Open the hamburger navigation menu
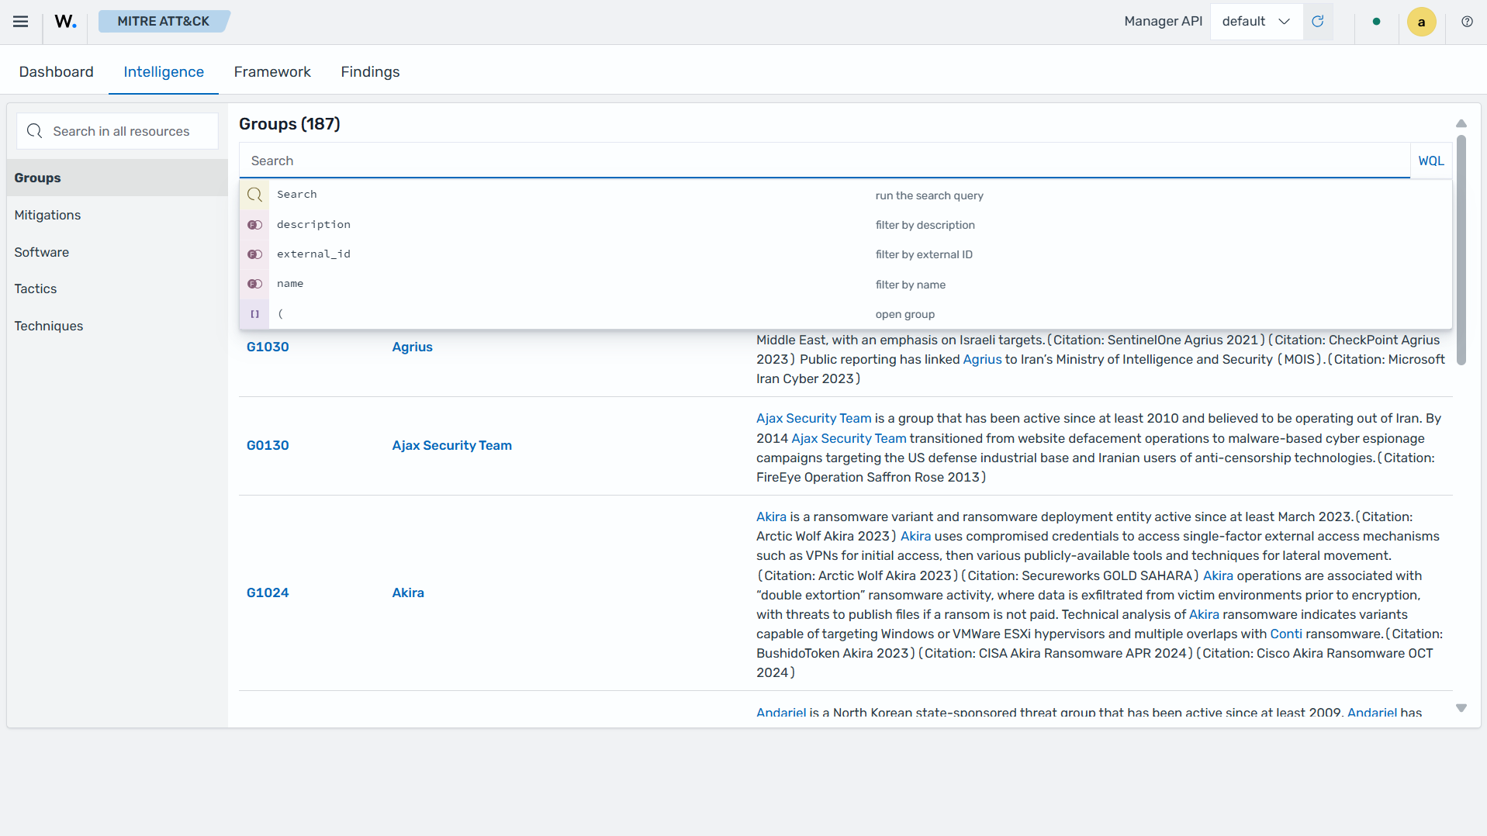Viewport: 1487px width, 836px height. pyautogui.click(x=21, y=22)
